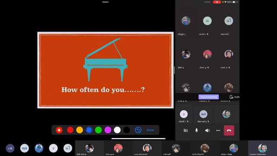Choose the green pen color
The width and height of the screenshot is (277, 156).
(x=98, y=130)
